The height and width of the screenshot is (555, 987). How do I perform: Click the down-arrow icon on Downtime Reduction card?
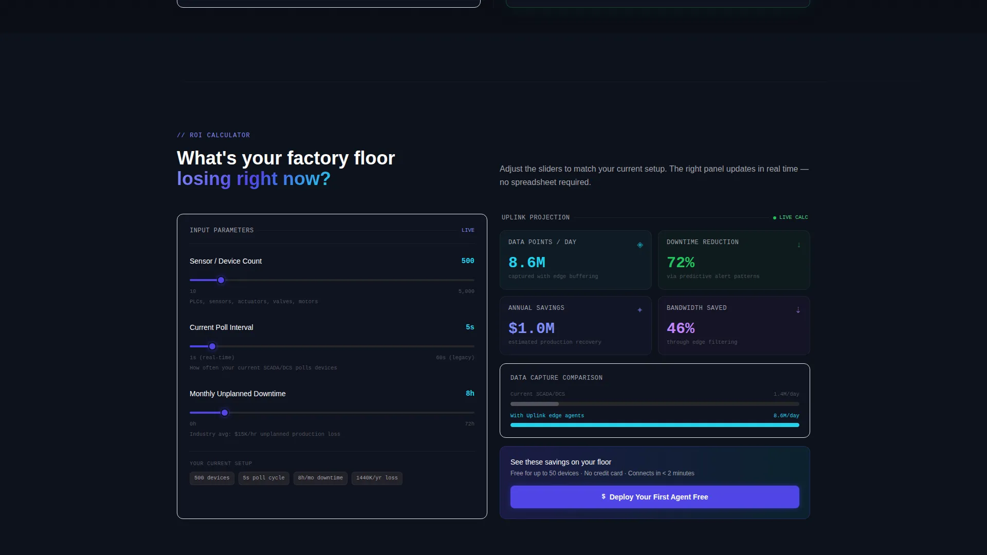pyautogui.click(x=799, y=245)
